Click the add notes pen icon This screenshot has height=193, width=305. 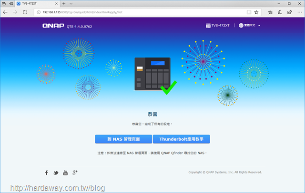tap(280, 12)
